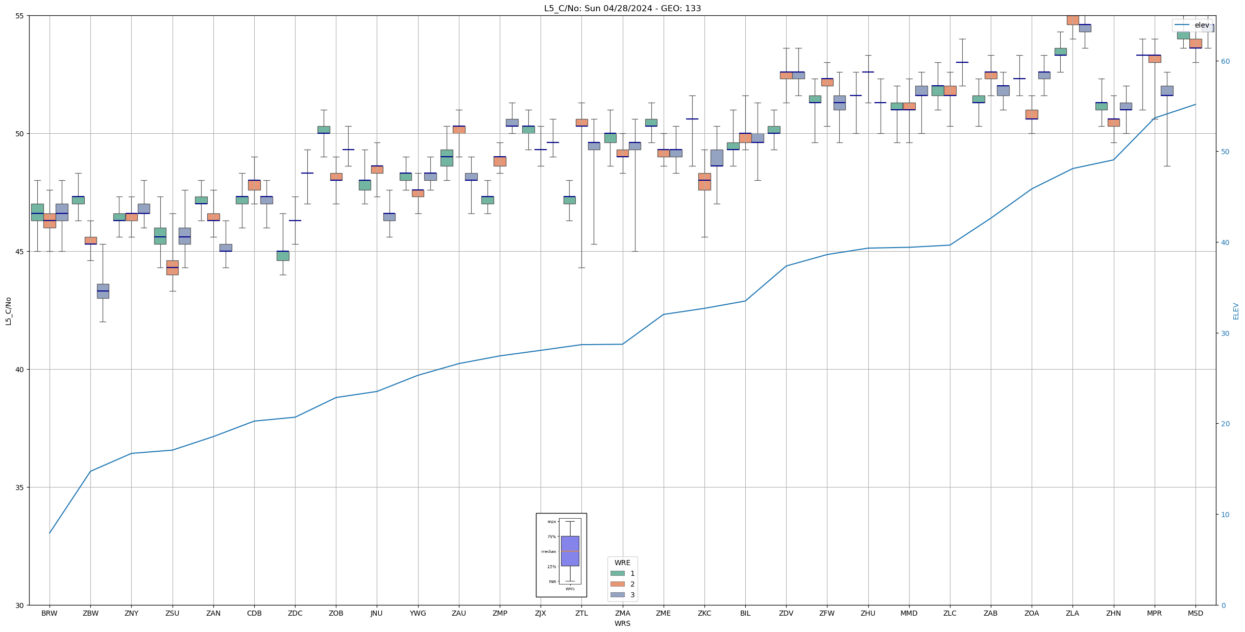Click the orange WRE 2 legend swatch
The width and height of the screenshot is (1245, 632).
coord(617,584)
